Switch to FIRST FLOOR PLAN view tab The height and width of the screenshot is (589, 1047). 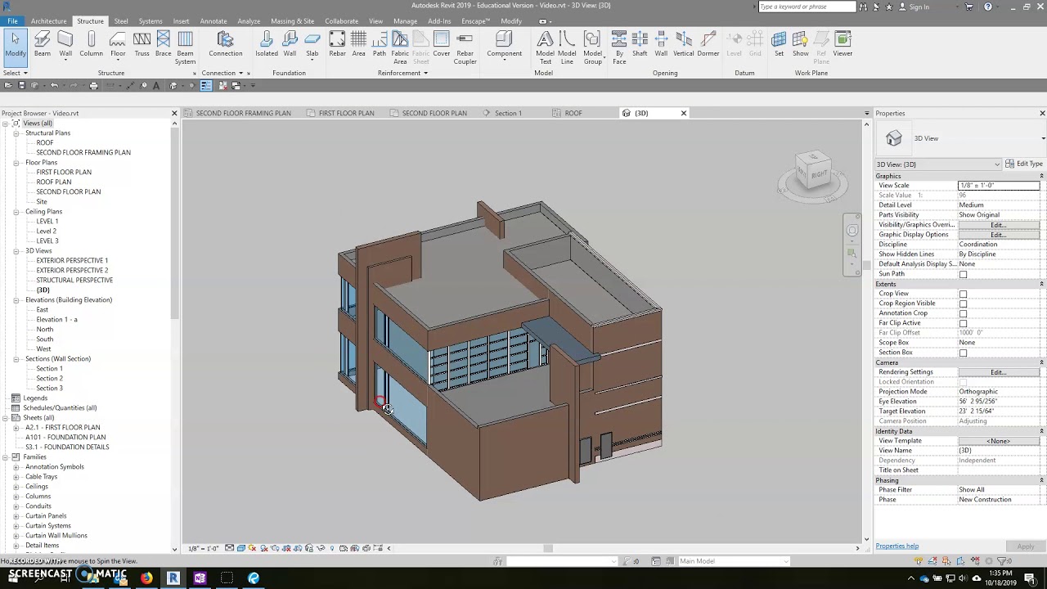(346, 113)
